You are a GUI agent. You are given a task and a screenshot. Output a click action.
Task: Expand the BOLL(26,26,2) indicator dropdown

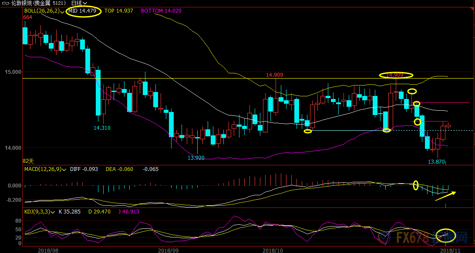point(62,12)
